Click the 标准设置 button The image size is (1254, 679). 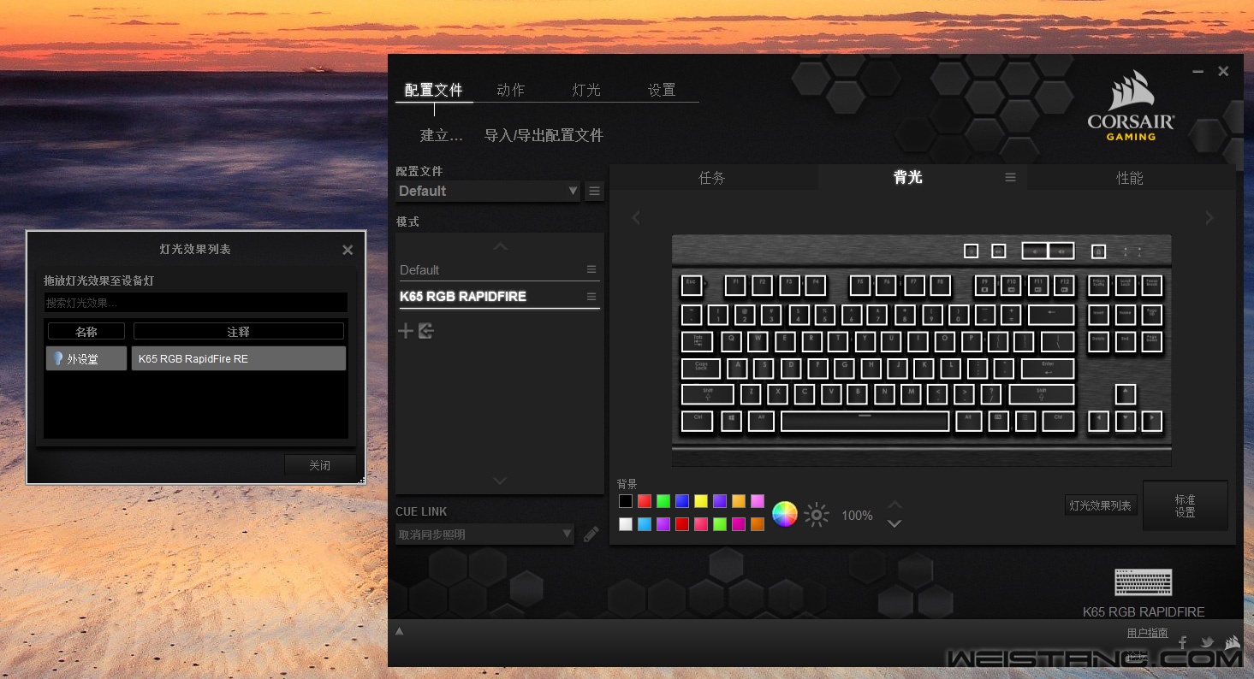[1185, 505]
